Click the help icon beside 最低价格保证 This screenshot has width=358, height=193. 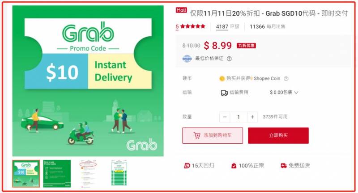229,59
